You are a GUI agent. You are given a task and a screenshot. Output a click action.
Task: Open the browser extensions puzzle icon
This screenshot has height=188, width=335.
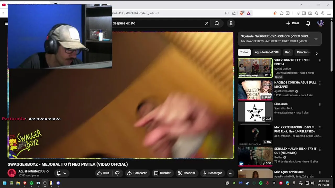click(281, 13)
